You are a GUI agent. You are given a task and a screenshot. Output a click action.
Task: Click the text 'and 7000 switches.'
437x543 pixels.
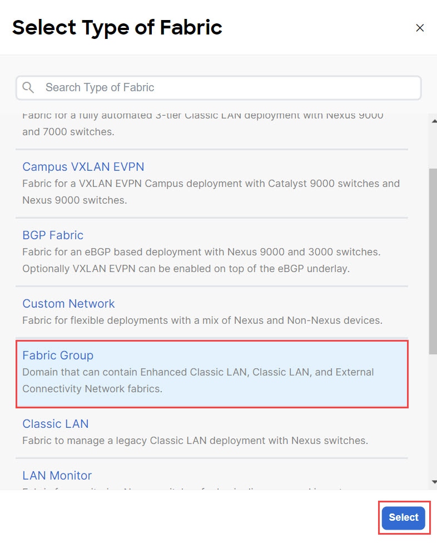[68, 132]
